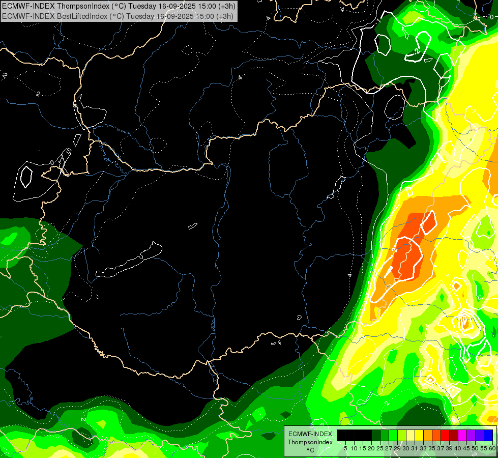Click the legend tick value '27'
498x458 pixels.
pos(389,448)
